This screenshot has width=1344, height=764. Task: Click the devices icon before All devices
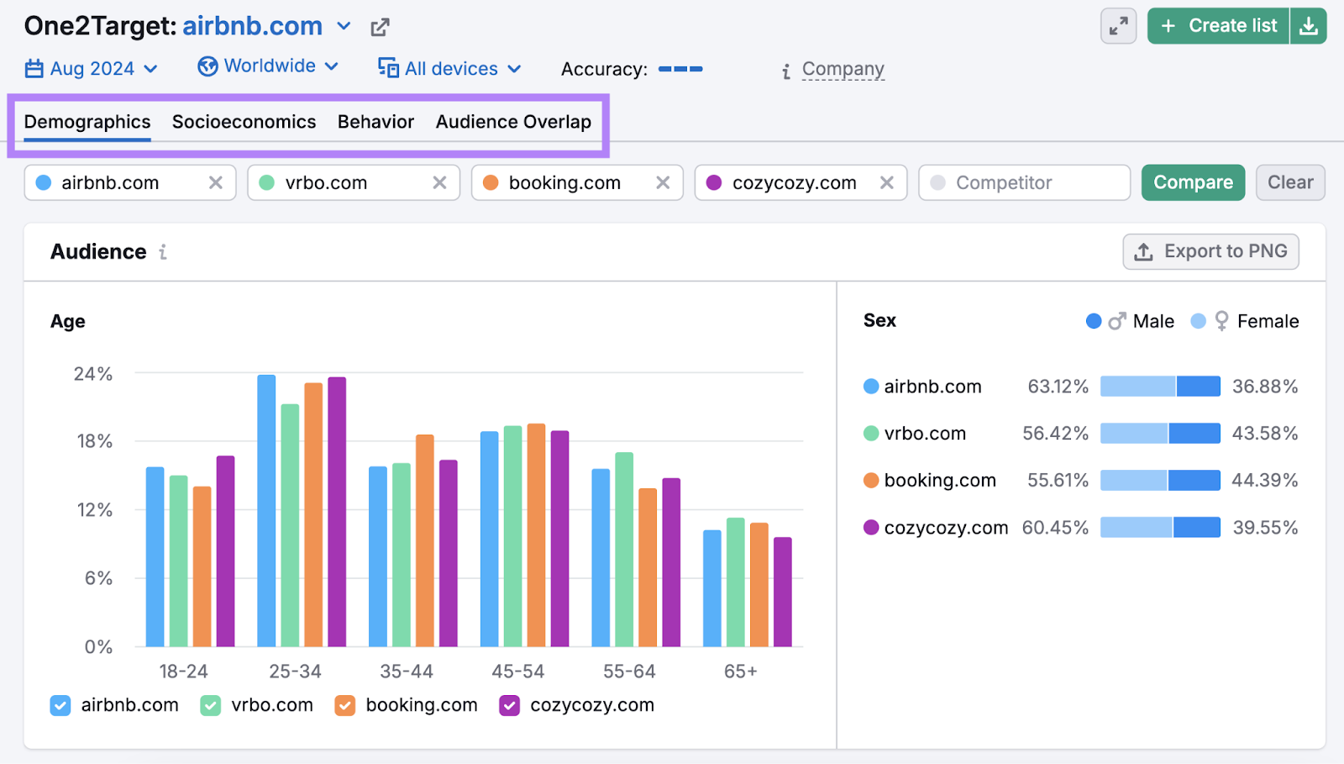(388, 68)
